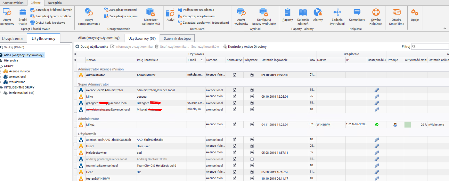Click Menedżer pakietów MSI icon
450x181 pixels.
click(150, 13)
